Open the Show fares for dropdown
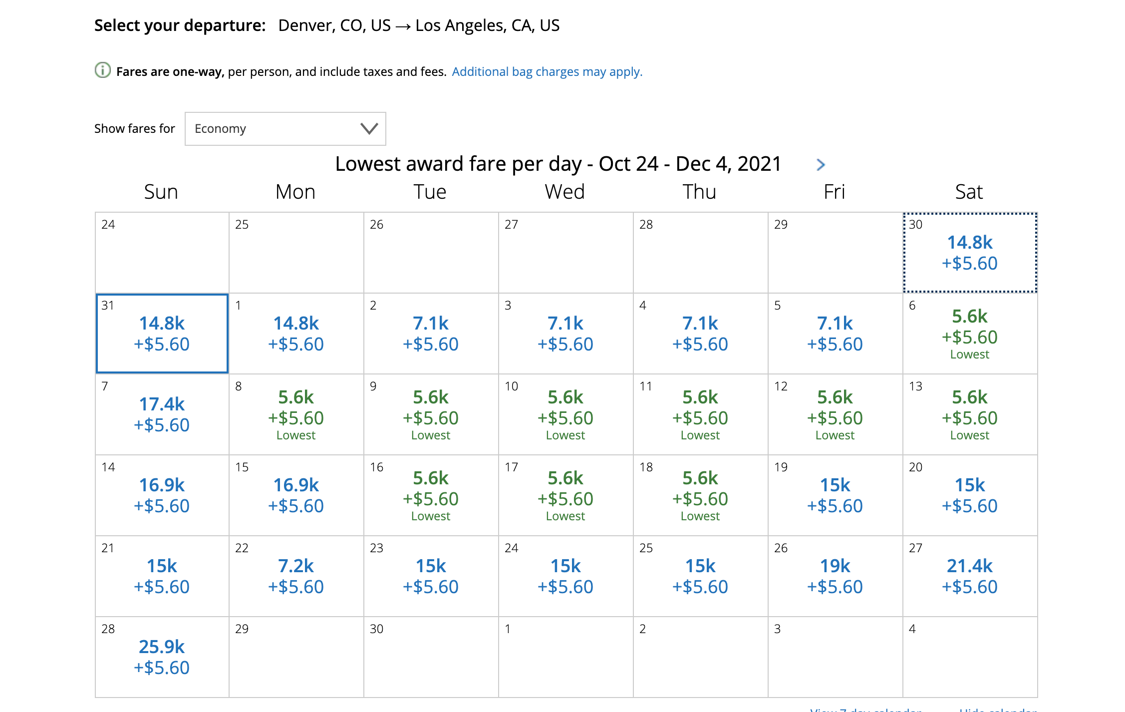 [285, 129]
